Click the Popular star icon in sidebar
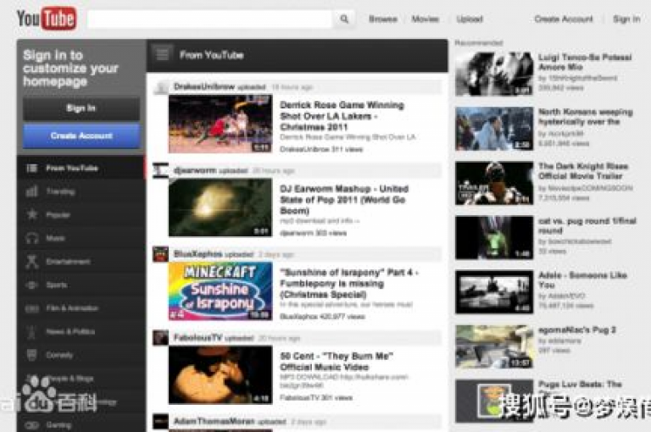Viewport: 651px width, 432px height. [x=32, y=214]
